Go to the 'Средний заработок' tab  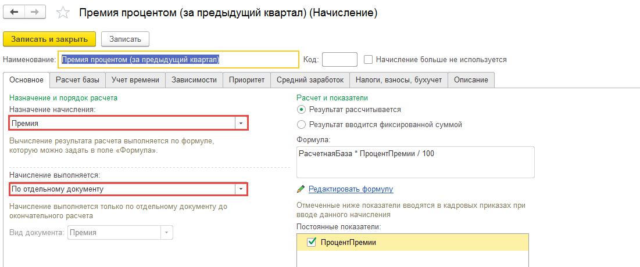tap(310, 80)
